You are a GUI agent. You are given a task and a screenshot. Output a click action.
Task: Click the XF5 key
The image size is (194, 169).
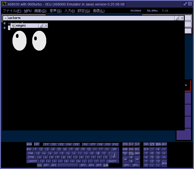(x=99, y=165)
